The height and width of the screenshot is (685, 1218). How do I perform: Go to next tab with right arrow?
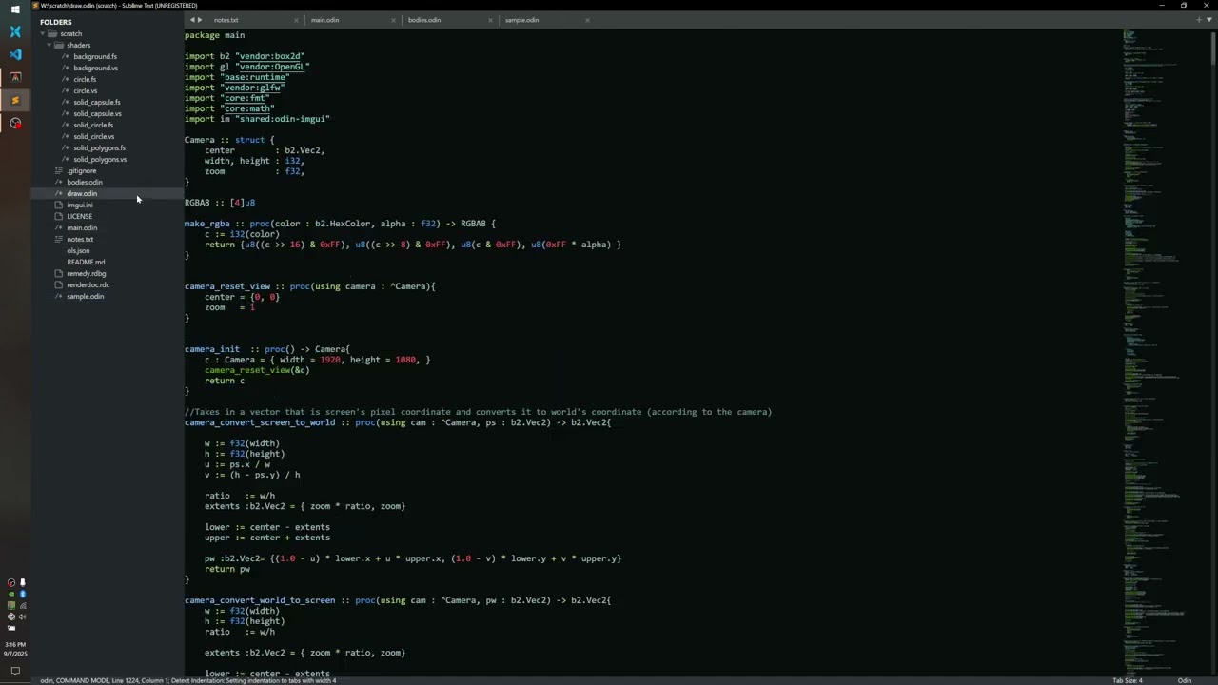pyautogui.click(x=200, y=20)
